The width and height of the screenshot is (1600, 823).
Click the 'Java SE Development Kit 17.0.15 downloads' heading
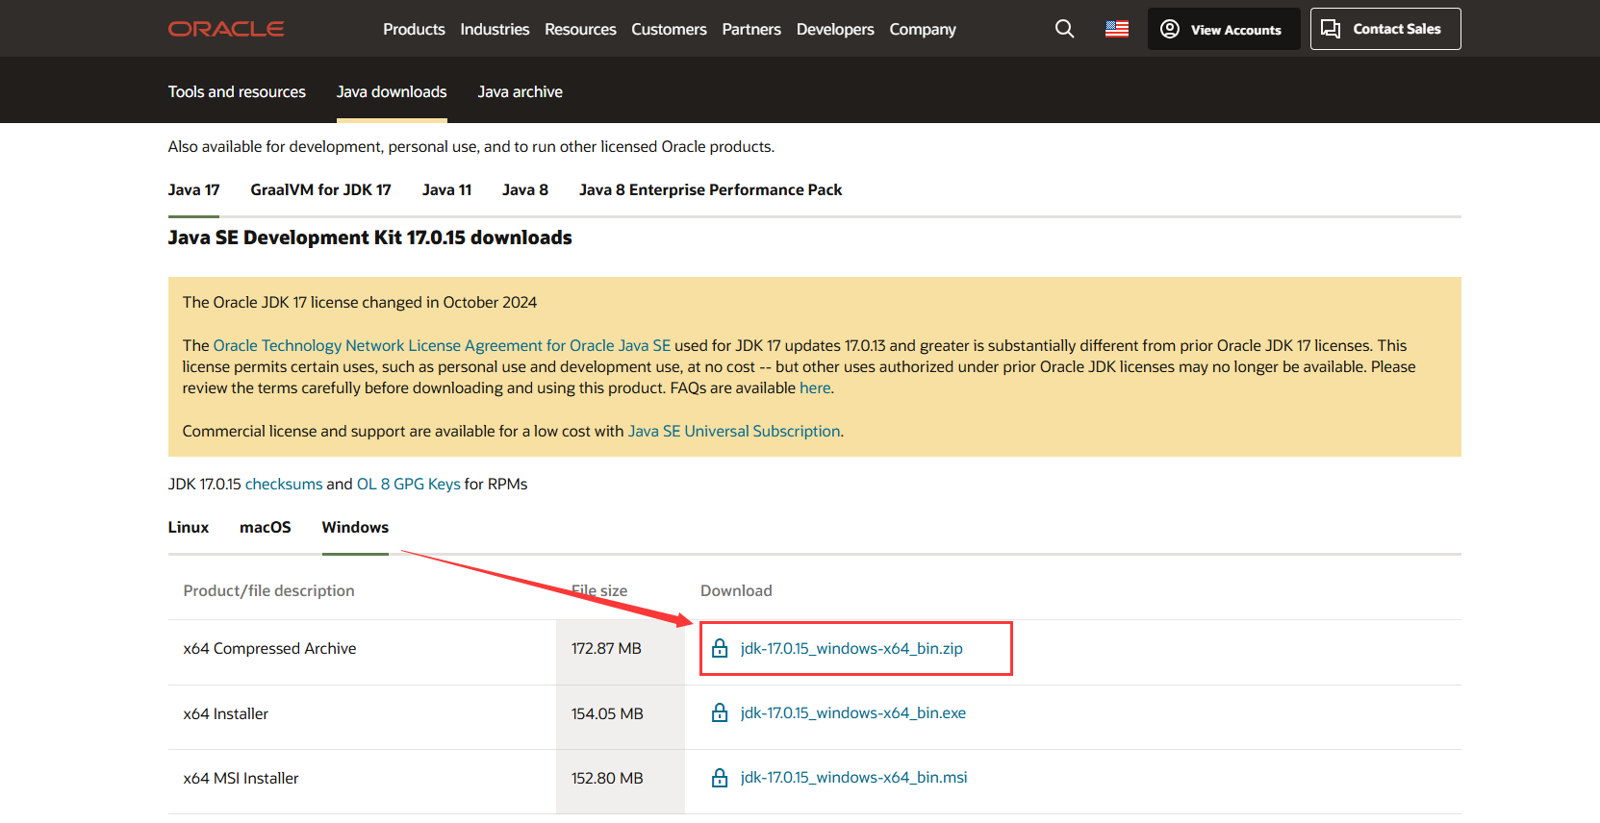click(x=370, y=237)
